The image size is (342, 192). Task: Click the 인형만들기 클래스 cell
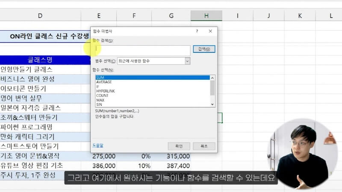point(40,70)
